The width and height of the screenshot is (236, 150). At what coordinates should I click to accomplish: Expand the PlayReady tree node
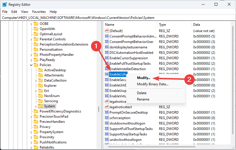(x=31, y=60)
